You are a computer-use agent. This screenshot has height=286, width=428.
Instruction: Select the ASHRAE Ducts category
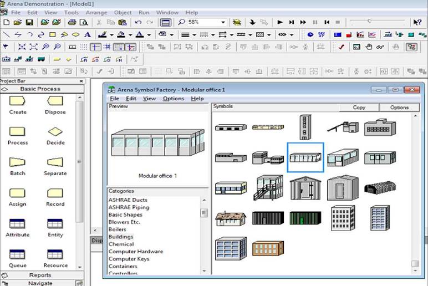coord(128,200)
